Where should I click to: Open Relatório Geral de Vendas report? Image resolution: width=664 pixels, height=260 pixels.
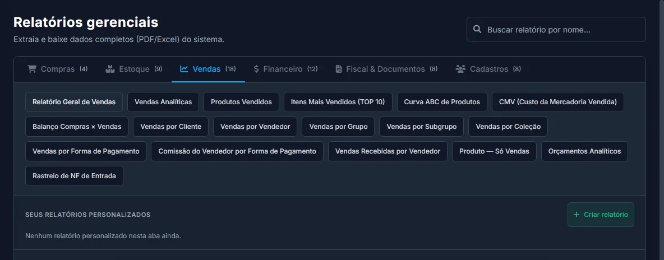[x=74, y=102]
